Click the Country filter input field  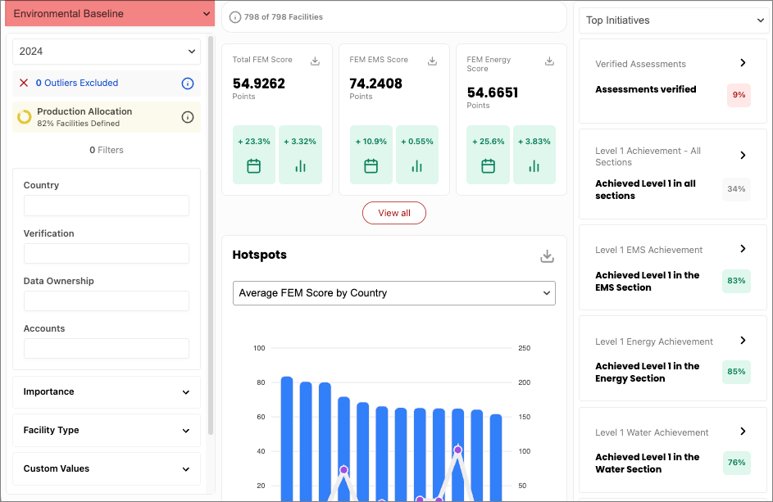(x=107, y=206)
